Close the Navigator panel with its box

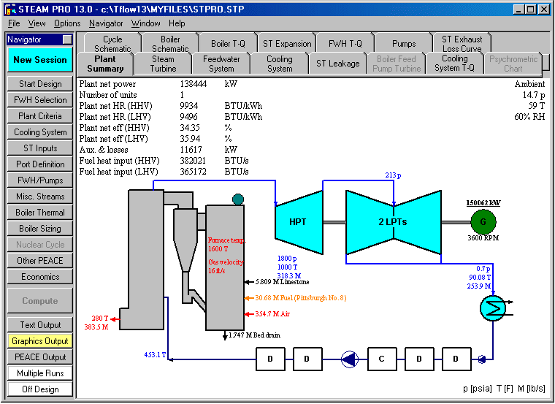point(67,39)
